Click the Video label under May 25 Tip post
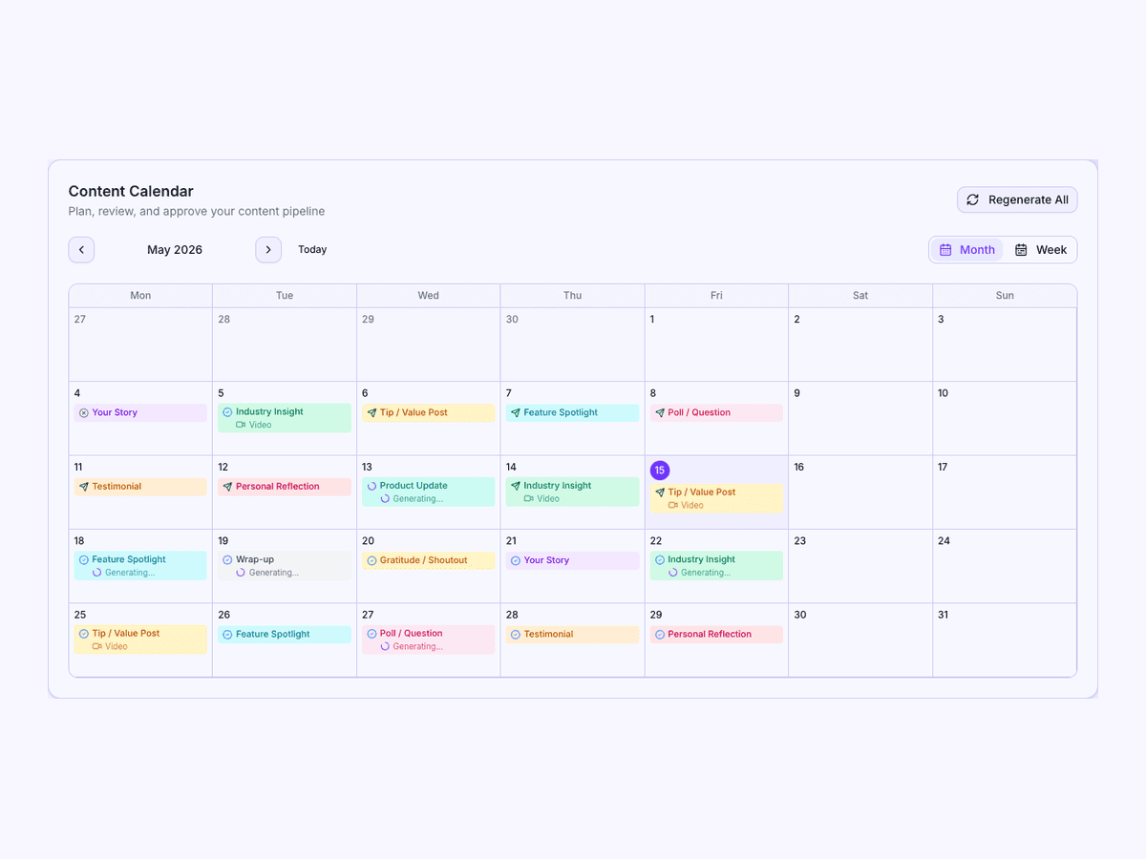 117,646
